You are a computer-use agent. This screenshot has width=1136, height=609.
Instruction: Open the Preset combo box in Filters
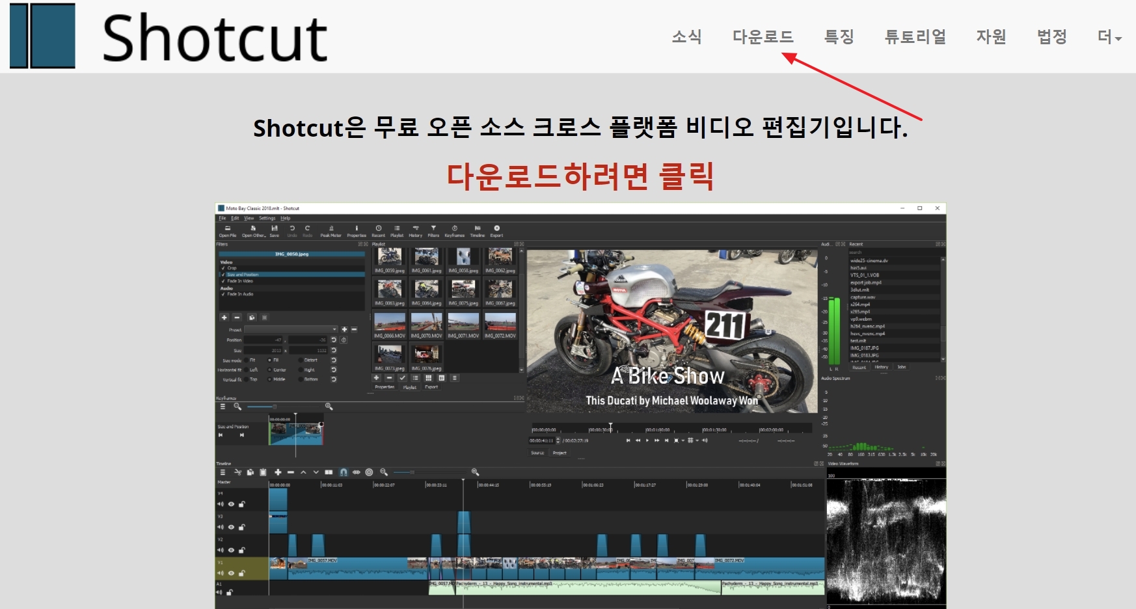(291, 330)
